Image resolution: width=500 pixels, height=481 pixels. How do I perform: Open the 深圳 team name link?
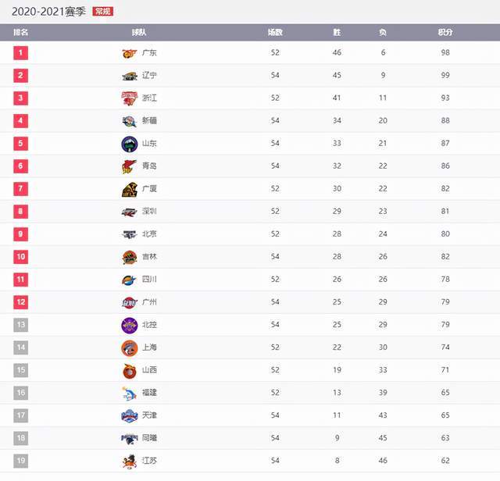(149, 212)
